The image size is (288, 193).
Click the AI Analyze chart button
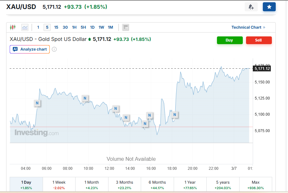pyautogui.click(x=30, y=49)
